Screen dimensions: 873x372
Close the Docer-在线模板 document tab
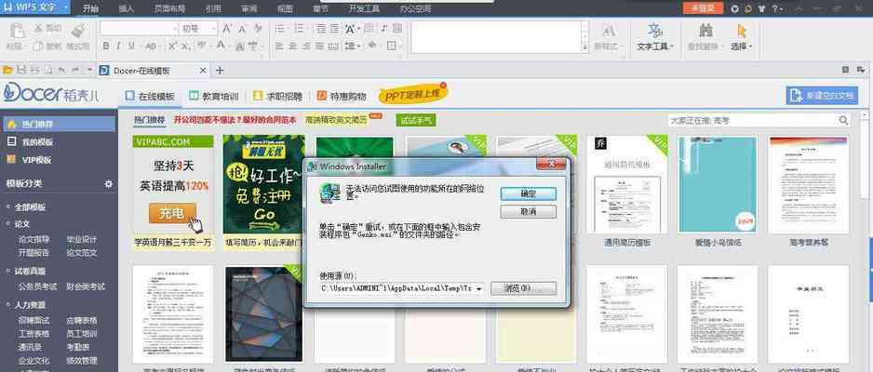(203, 71)
